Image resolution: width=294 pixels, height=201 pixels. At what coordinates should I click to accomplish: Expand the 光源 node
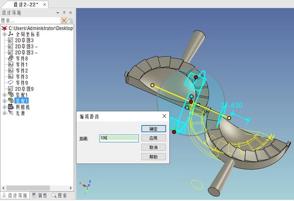point(4,113)
